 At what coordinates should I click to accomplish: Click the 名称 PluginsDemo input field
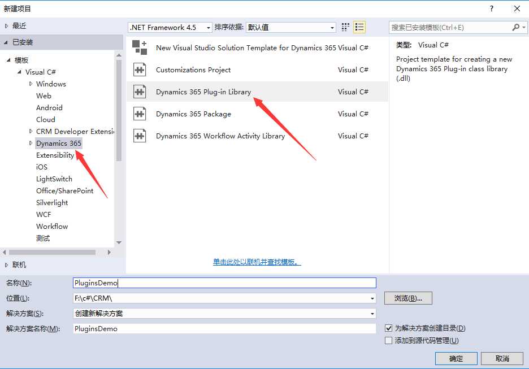coord(224,283)
